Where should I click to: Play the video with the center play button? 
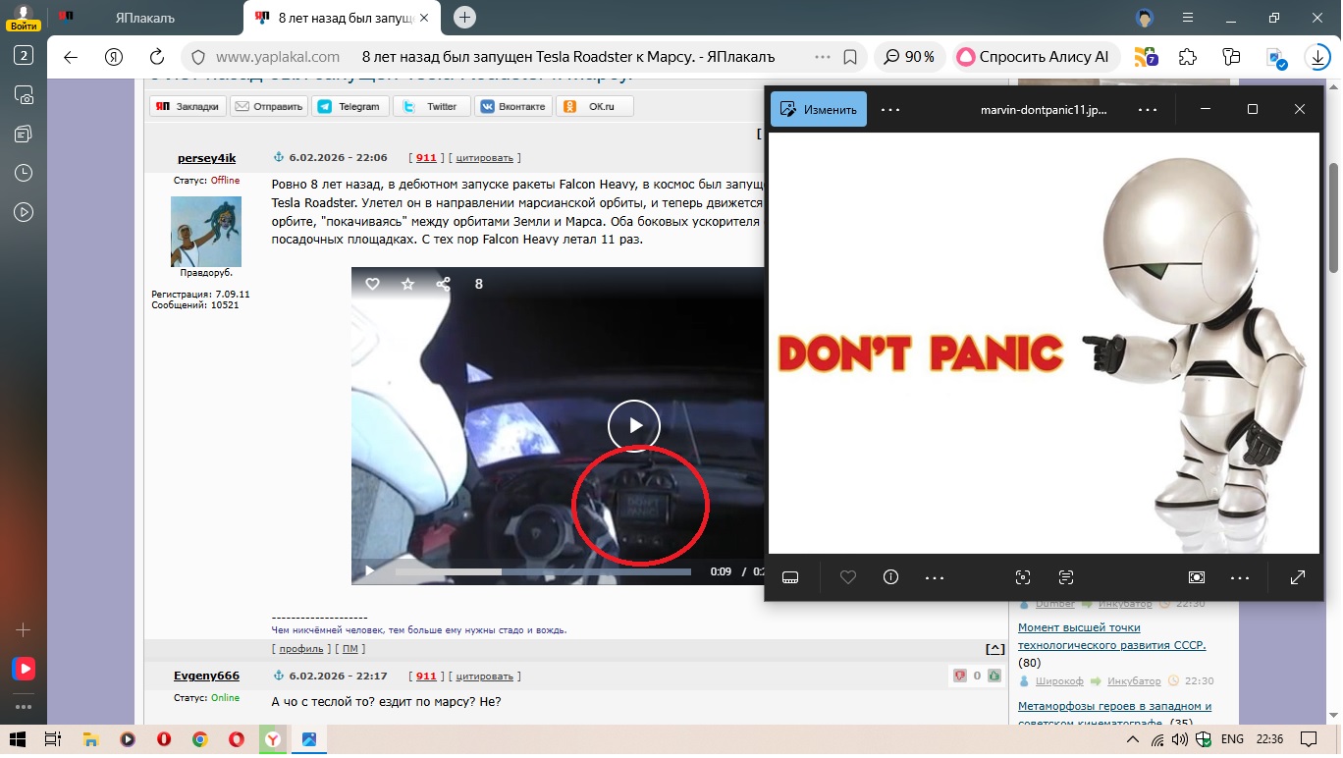[633, 425]
